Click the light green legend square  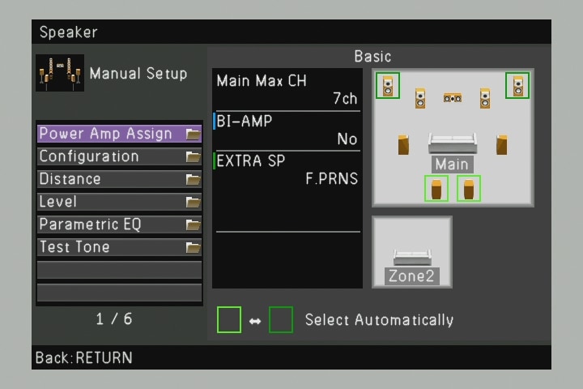[229, 319]
